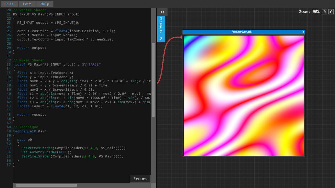Collapse the side panel using the << icon
This screenshot has width=335, height=188.
(162, 12)
